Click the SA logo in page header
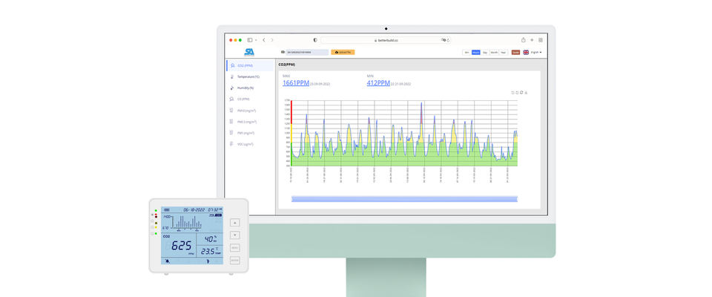712x297 pixels. (x=249, y=52)
